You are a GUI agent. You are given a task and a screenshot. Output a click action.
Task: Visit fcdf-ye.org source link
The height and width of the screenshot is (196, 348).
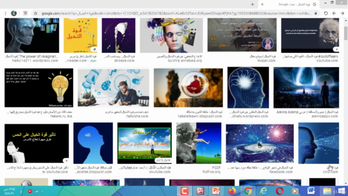click(212, 172)
